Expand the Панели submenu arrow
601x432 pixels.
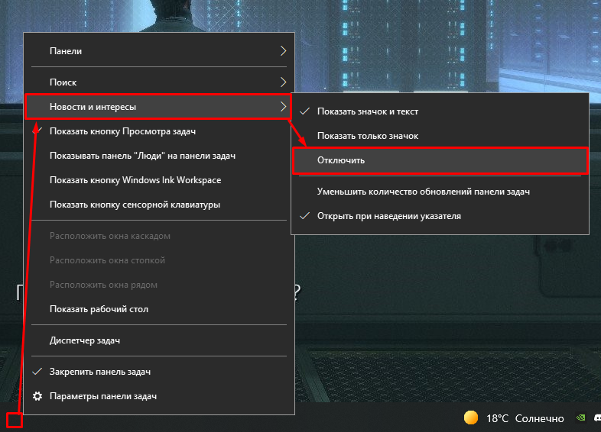(283, 51)
